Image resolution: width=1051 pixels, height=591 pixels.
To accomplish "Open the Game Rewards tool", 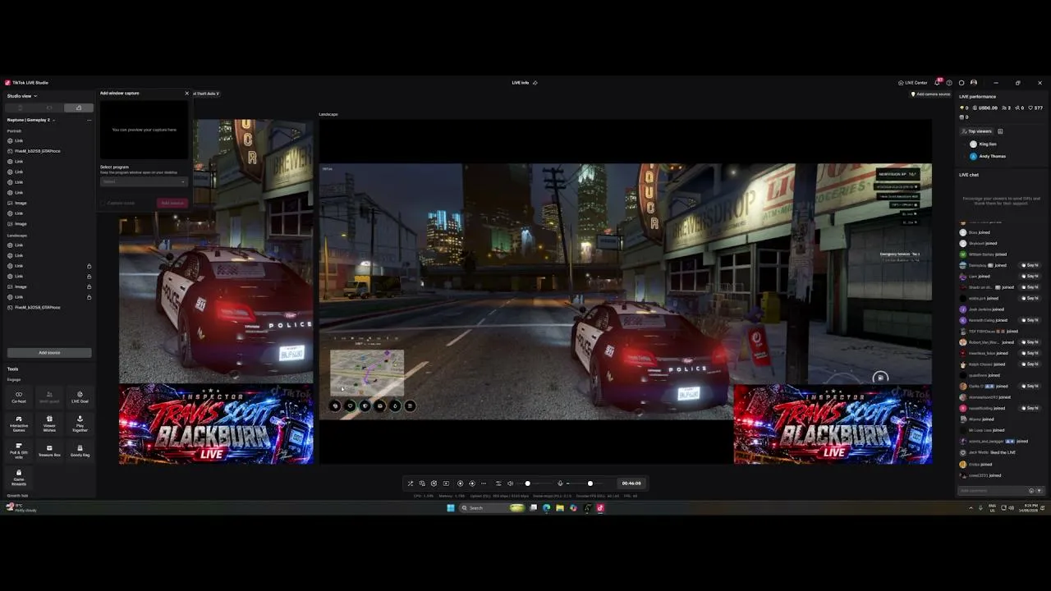I will pos(19,477).
